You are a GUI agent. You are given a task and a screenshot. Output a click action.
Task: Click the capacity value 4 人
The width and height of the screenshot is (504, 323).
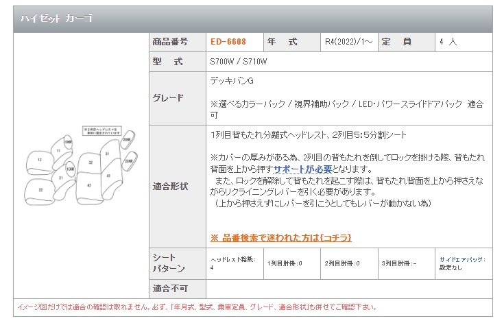pyautogui.click(x=448, y=42)
